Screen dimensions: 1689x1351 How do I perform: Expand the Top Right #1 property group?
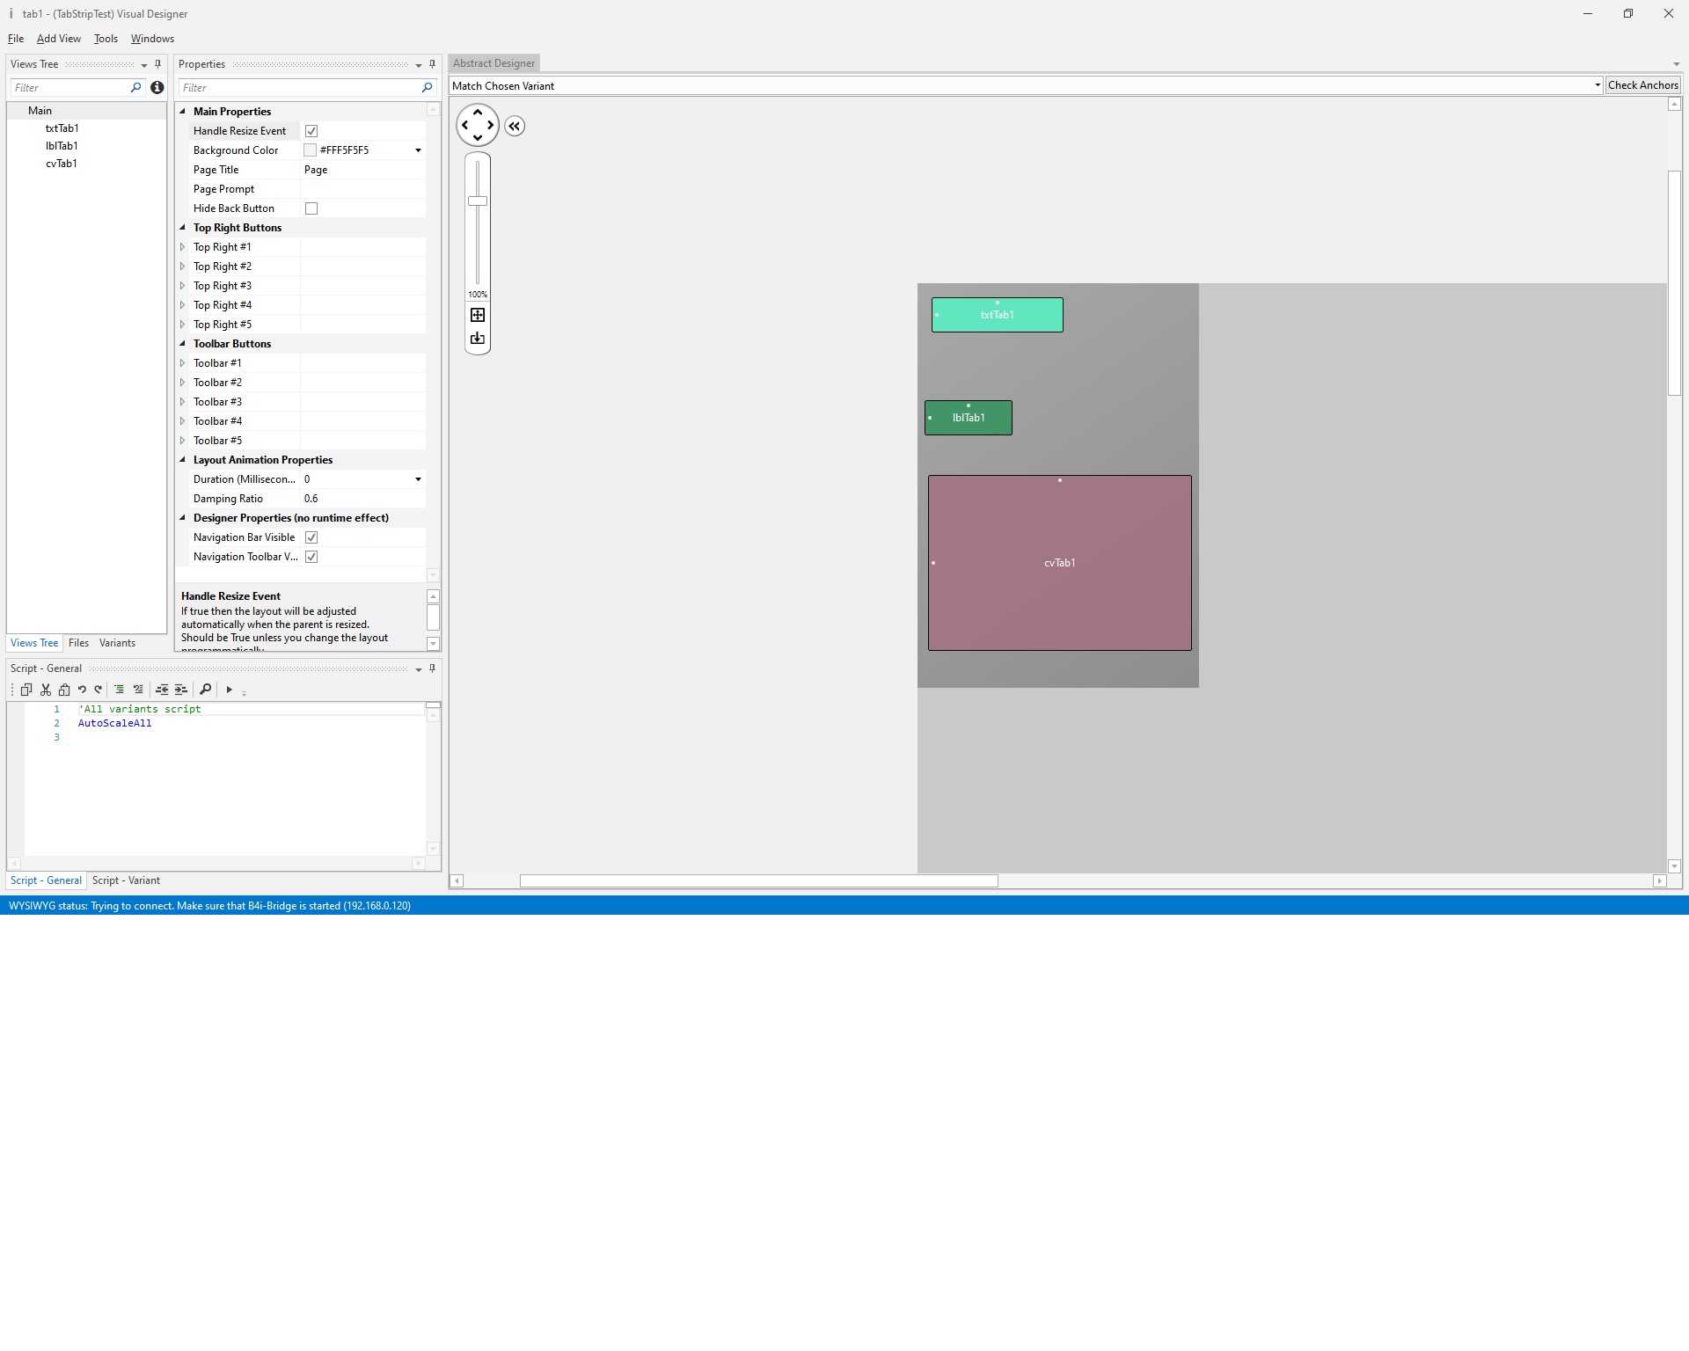[183, 247]
